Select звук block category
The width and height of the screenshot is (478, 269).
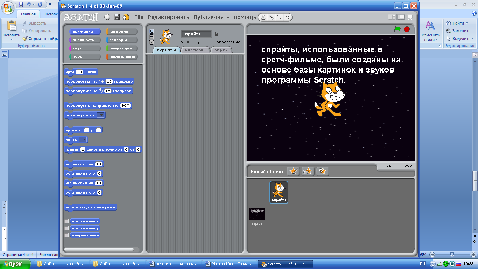click(x=85, y=48)
